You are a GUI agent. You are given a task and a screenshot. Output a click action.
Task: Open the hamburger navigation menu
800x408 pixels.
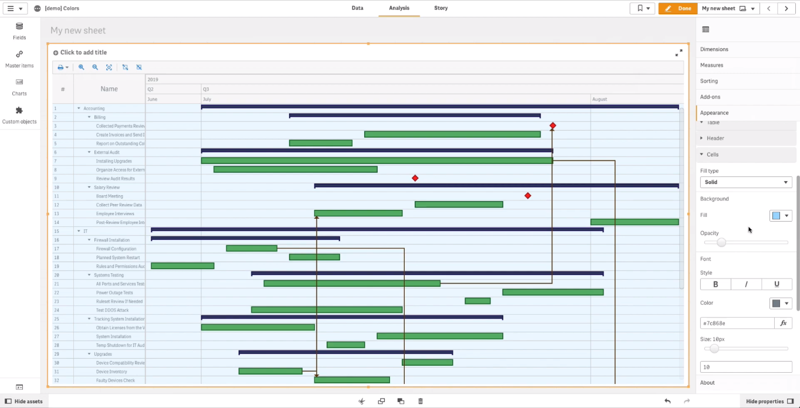pos(15,8)
